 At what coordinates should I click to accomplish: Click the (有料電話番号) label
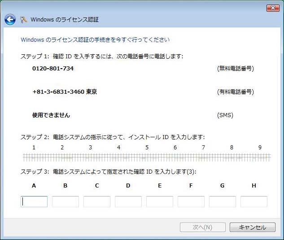(x=236, y=92)
